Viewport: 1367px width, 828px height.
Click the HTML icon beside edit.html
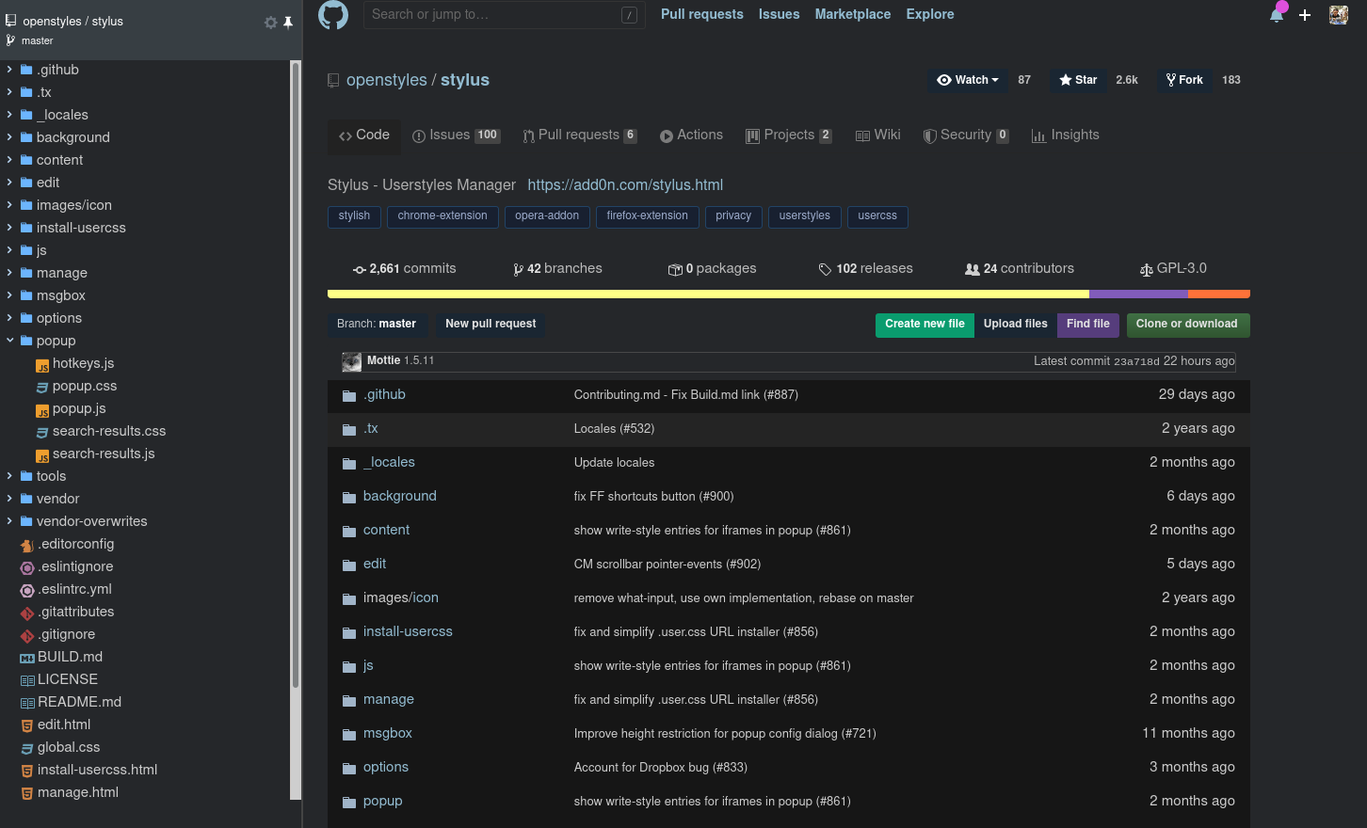[x=27, y=725]
